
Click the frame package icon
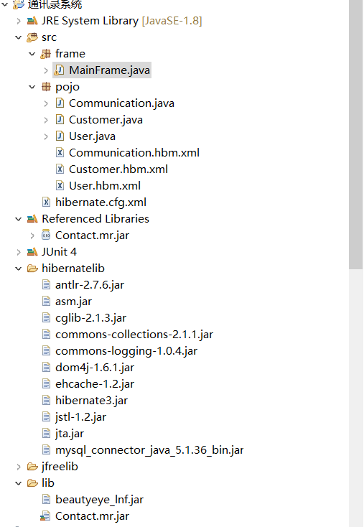[x=46, y=54]
